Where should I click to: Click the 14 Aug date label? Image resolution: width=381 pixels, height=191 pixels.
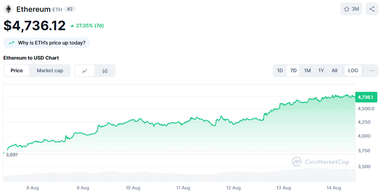(334, 188)
